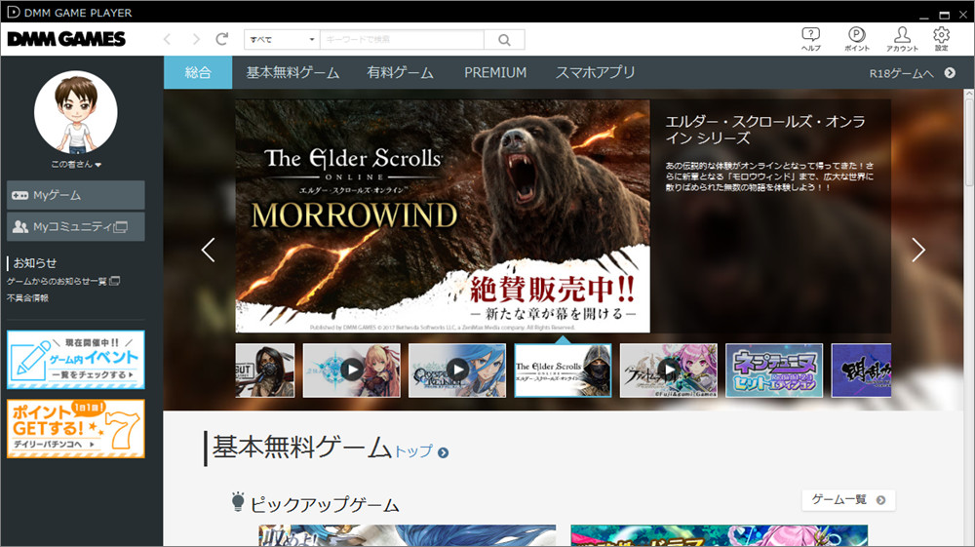The width and height of the screenshot is (975, 547).
Task: Click the DMM GAMES logo
Action: 66,39
